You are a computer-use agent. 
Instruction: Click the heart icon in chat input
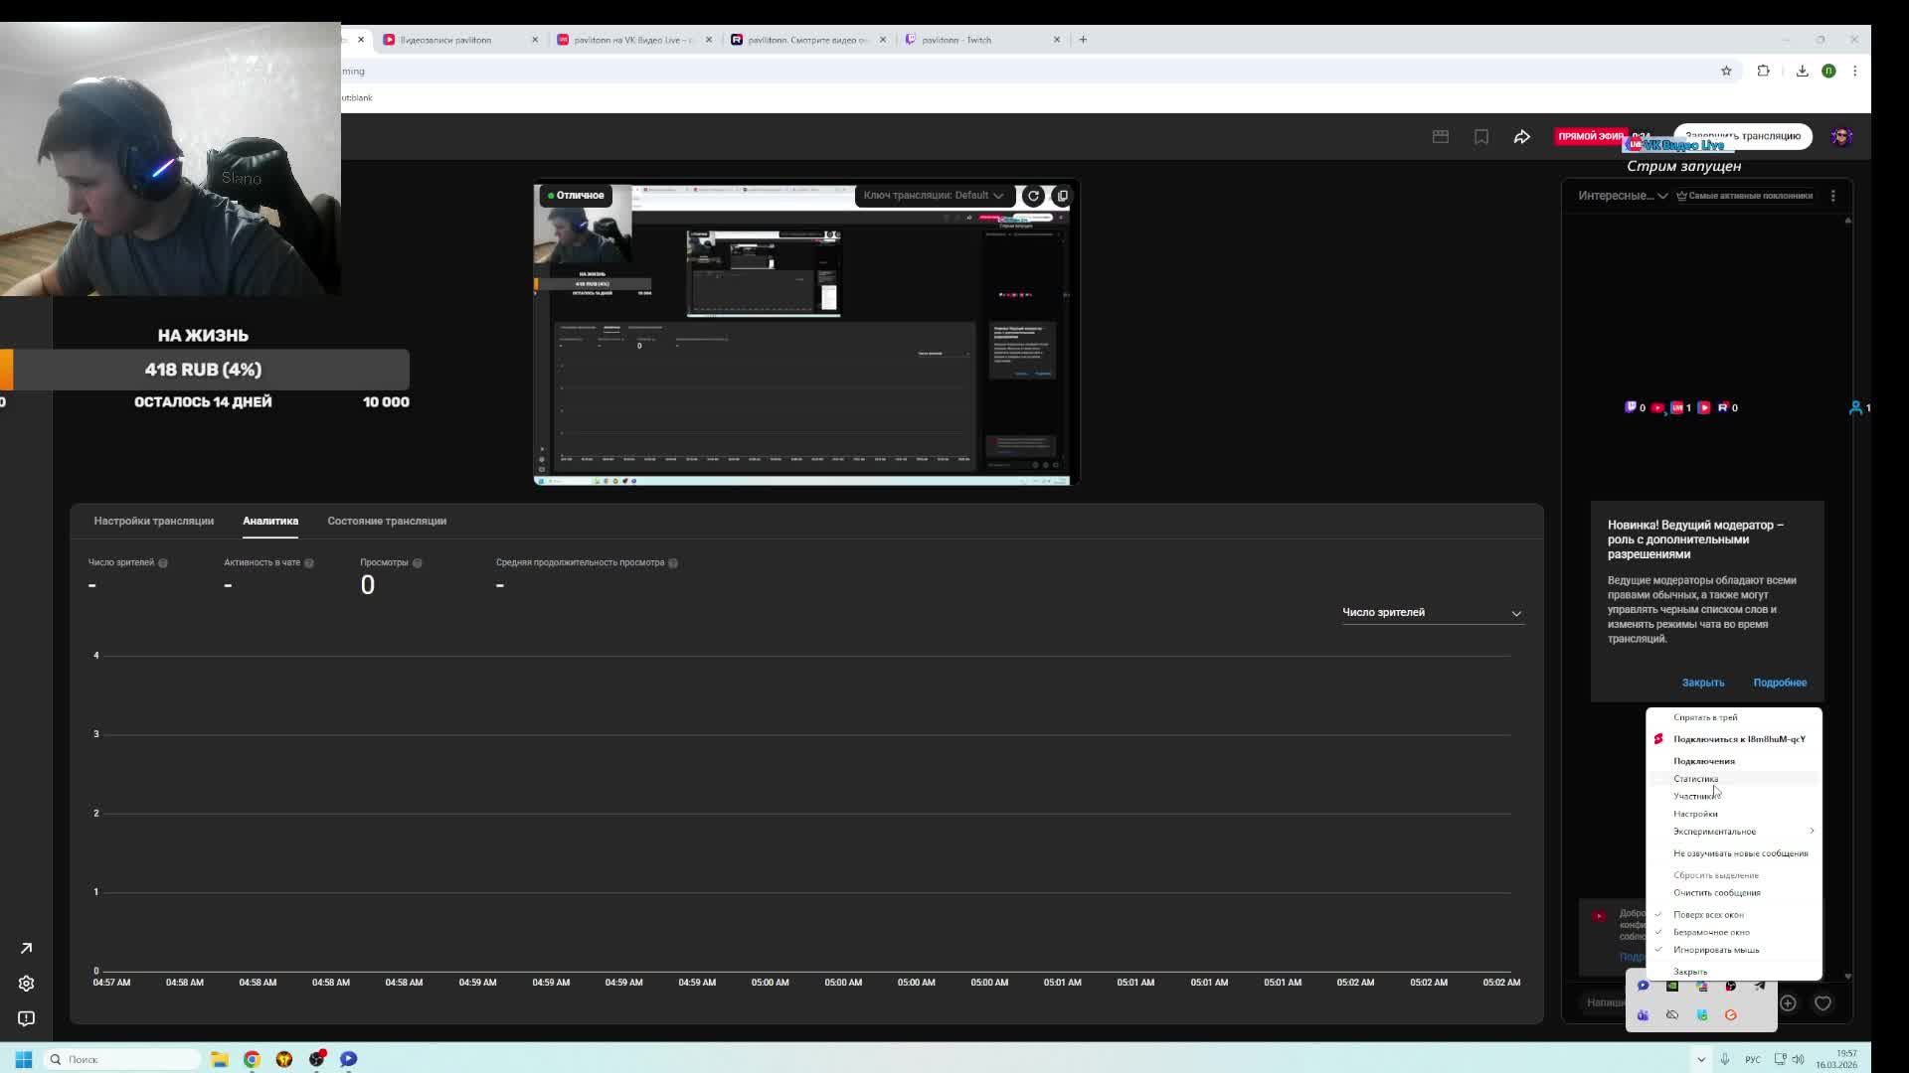tap(1822, 1003)
